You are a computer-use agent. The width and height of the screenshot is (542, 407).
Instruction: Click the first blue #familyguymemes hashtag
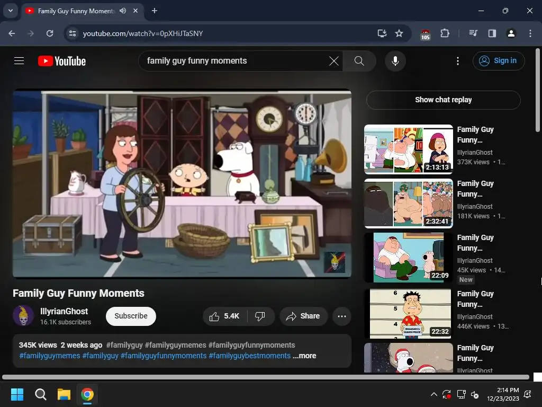(x=50, y=356)
